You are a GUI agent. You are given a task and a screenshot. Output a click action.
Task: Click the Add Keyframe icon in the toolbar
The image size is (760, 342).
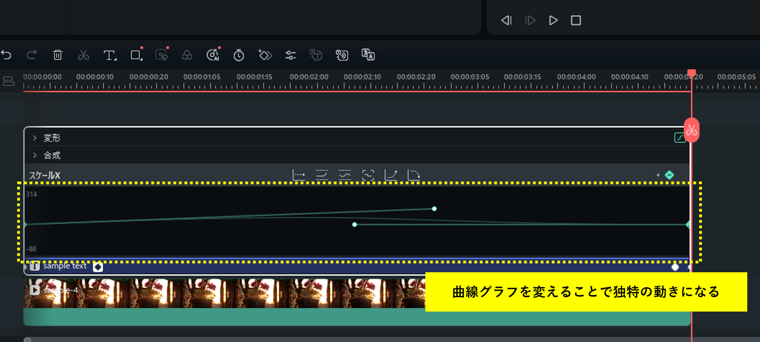click(x=264, y=55)
